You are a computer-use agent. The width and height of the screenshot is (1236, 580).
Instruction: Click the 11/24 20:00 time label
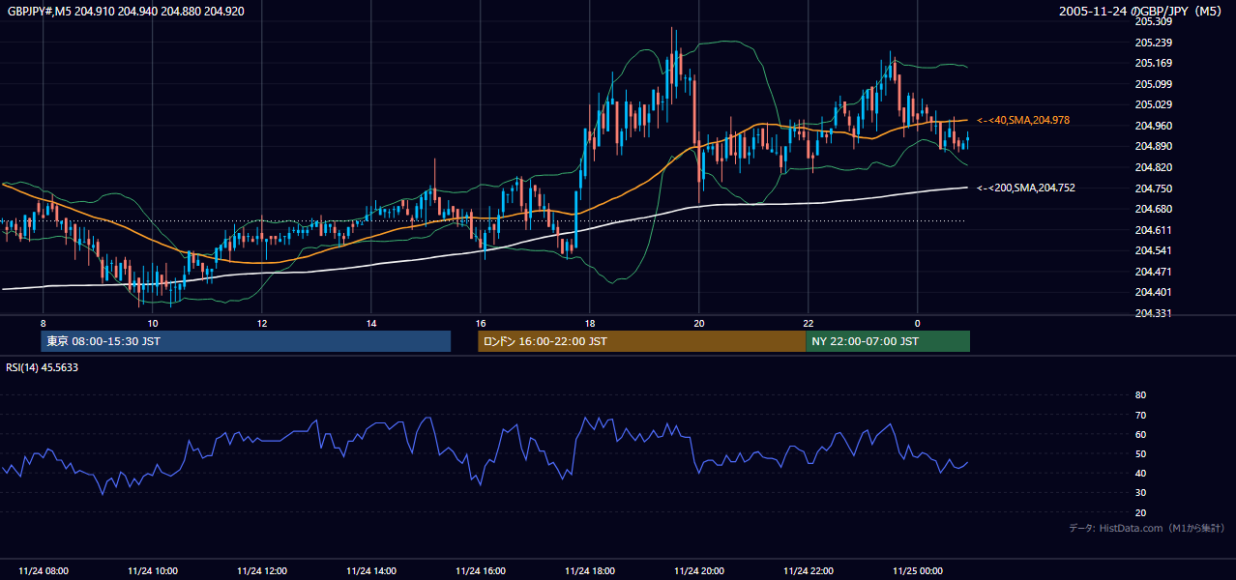pos(699,570)
